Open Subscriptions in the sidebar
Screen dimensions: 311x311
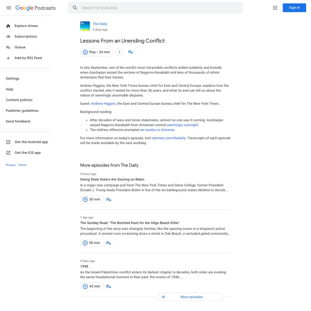coord(26,37)
